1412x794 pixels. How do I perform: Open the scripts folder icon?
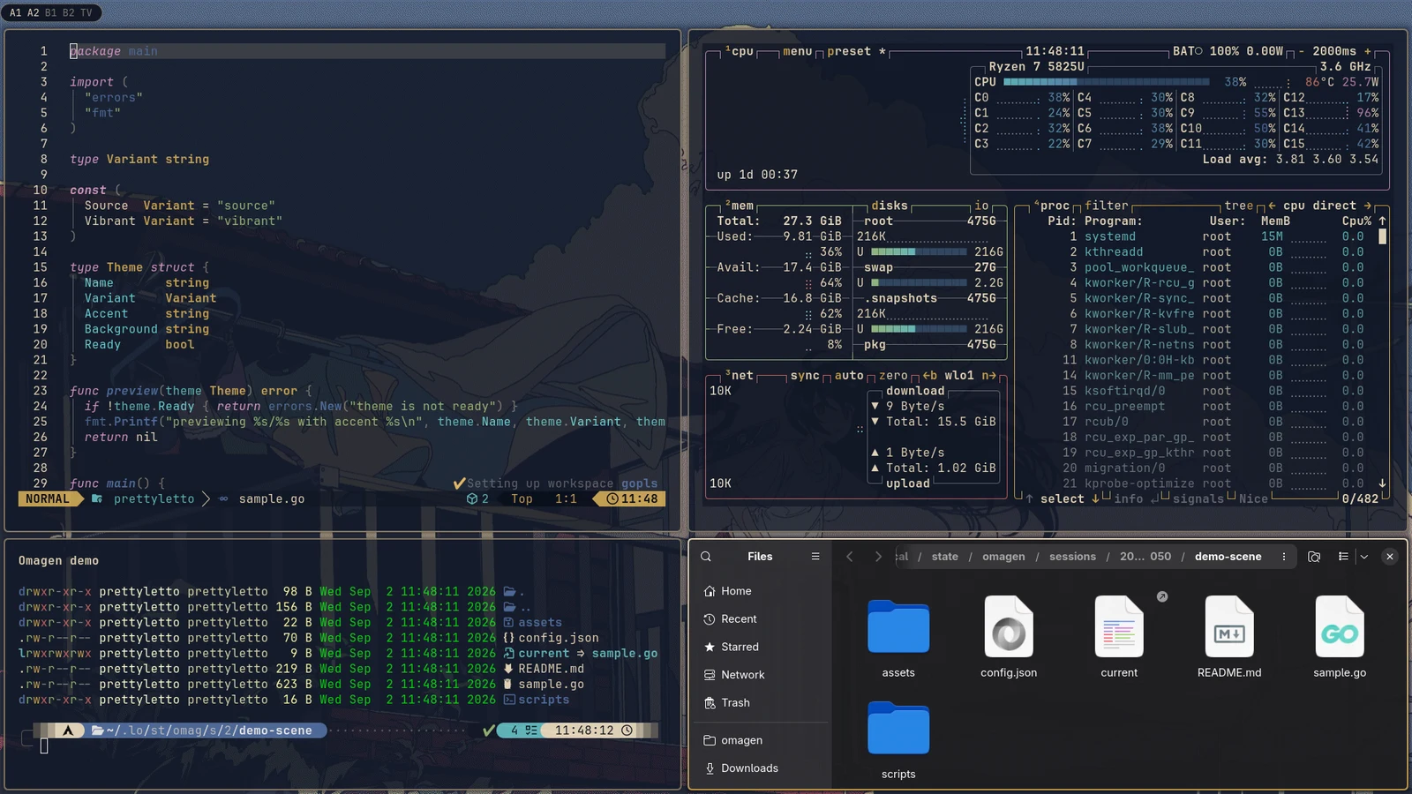tap(898, 729)
